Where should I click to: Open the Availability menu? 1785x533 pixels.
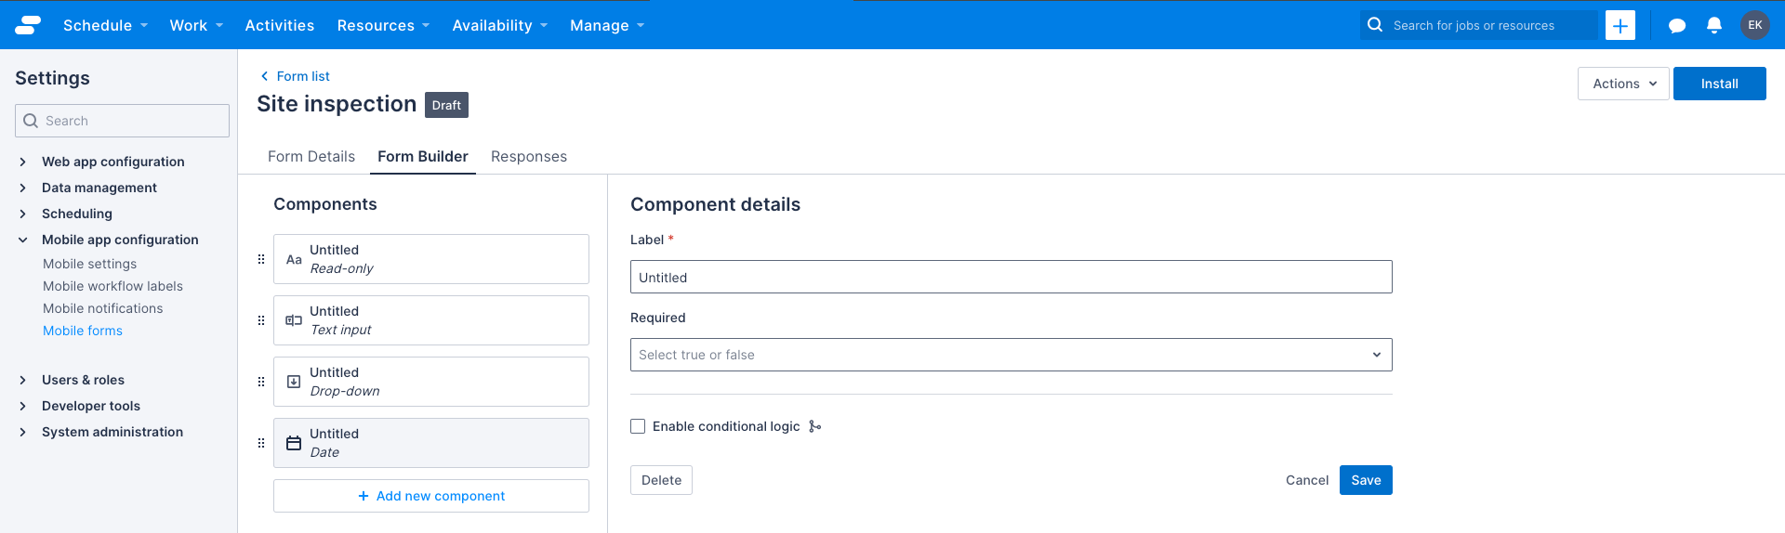click(x=500, y=25)
